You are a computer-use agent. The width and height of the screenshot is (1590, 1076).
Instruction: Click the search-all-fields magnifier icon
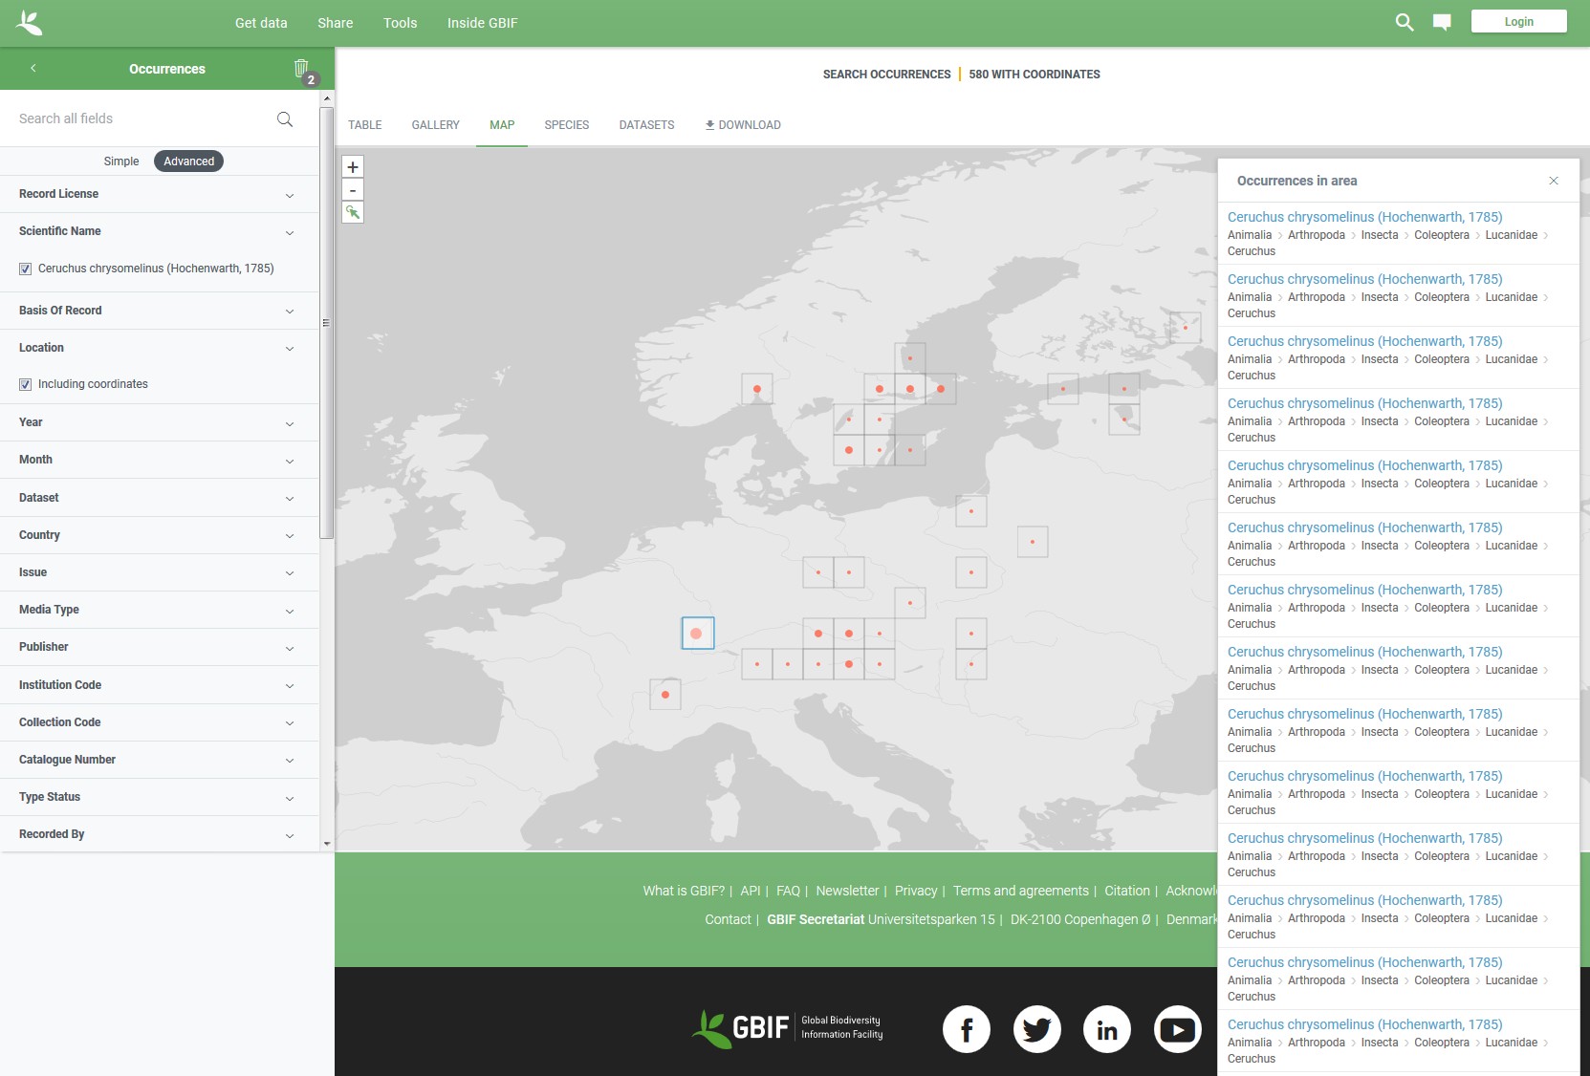click(x=285, y=118)
